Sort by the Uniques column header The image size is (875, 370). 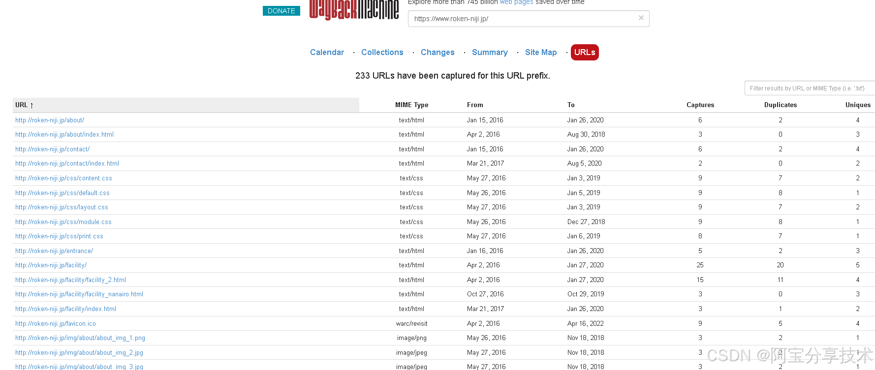858,105
